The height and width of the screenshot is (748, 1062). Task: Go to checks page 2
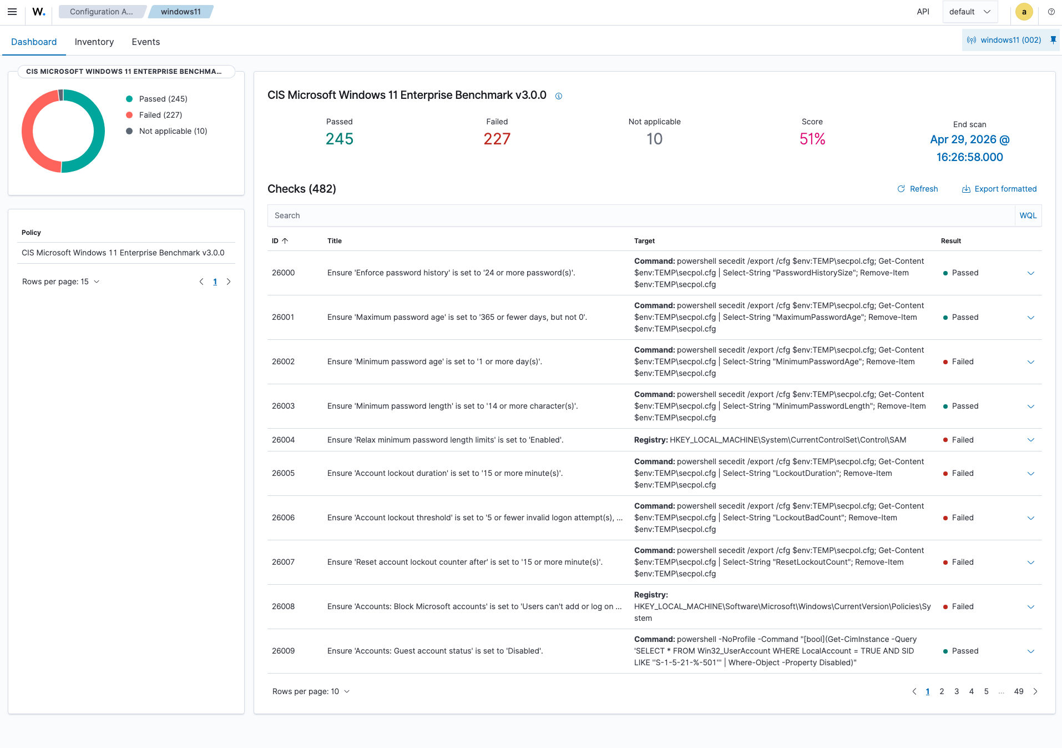point(942,691)
